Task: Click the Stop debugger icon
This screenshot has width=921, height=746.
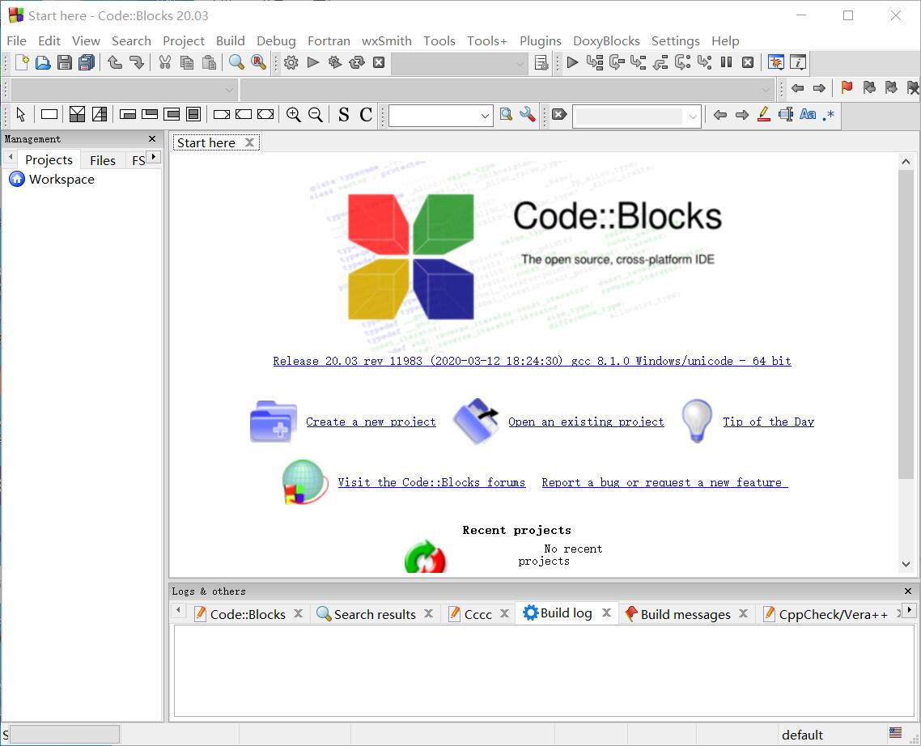Action: pyautogui.click(x=748, y=62)
